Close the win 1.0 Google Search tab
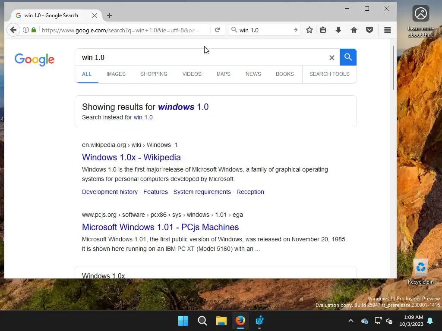 tap(95, 16)
